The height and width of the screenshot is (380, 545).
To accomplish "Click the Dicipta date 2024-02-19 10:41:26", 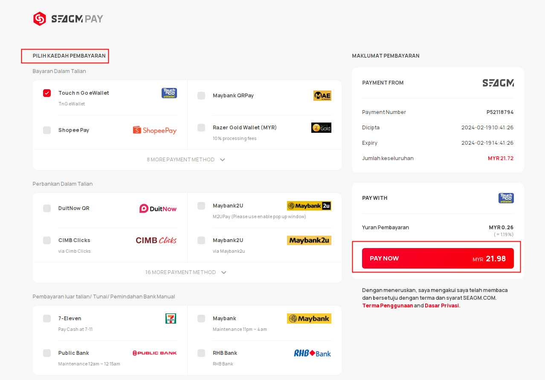I will pos(487,128).
